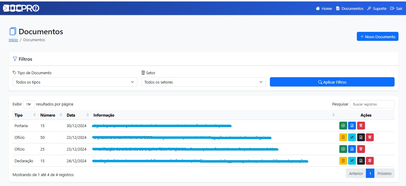Image resolution: width=406 pixels, height=186 pixels.
Task: Click the yellow upload icon for Ofício 50
Action: (x=343, y=137)
